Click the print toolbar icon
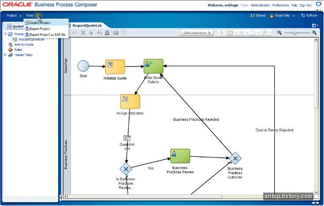This screenshot has width=324, height=206. (107, 32)
